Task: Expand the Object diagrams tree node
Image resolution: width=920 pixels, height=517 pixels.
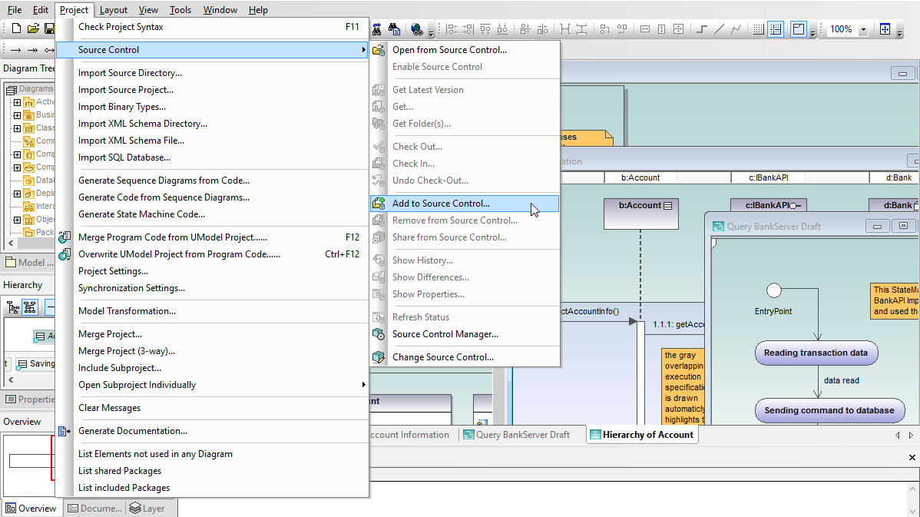Action: [x=17, y=220]
